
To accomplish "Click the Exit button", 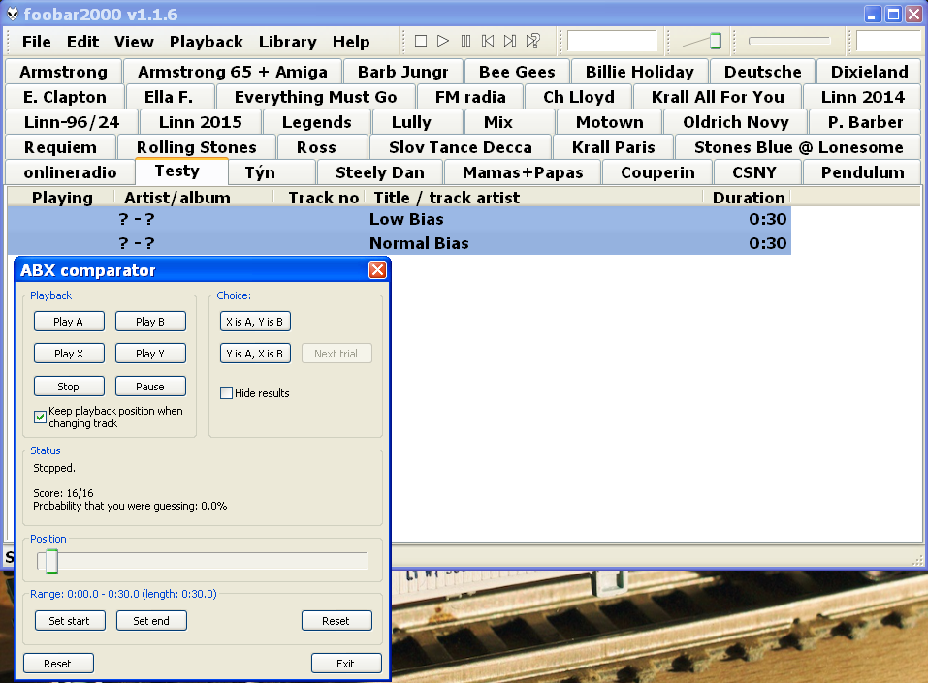I will [346, 663].
